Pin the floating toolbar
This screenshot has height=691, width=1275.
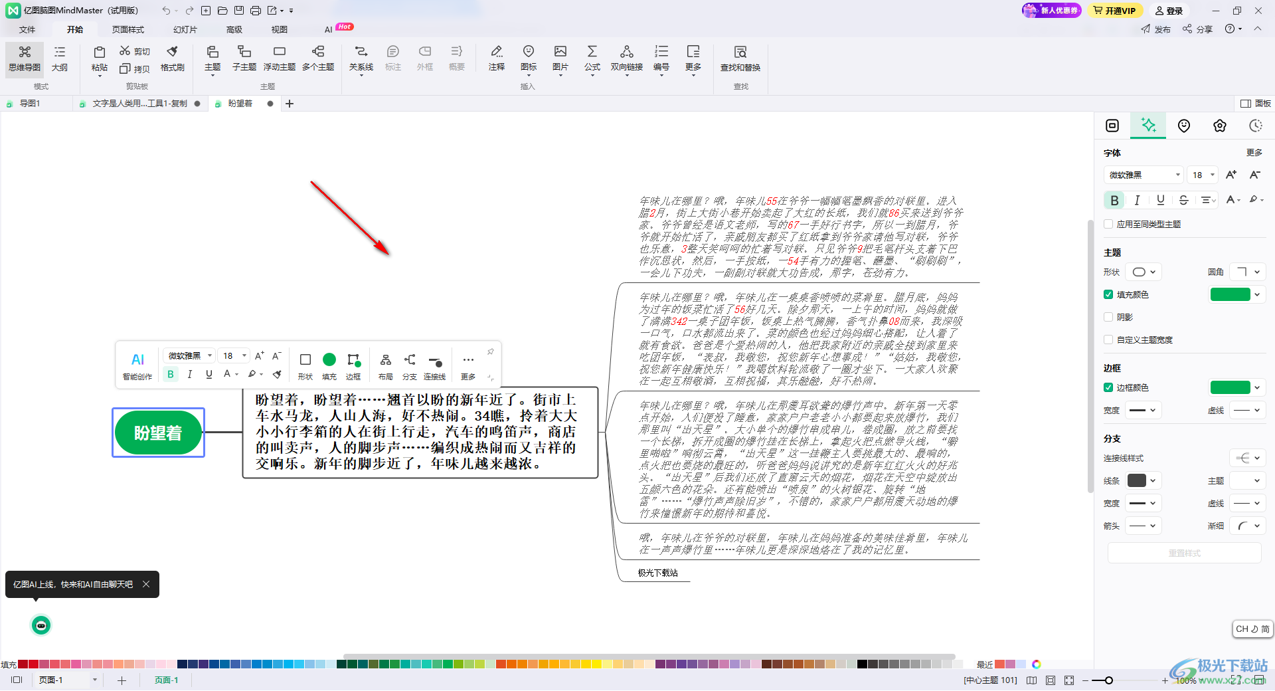point(491,351)
